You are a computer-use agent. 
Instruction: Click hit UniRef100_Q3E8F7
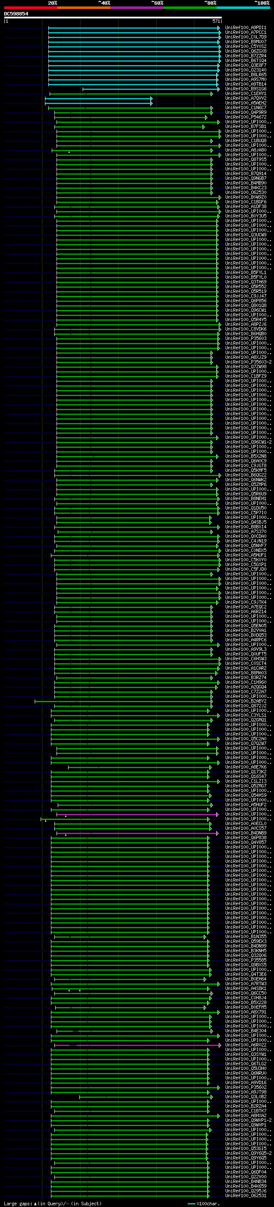245,66
